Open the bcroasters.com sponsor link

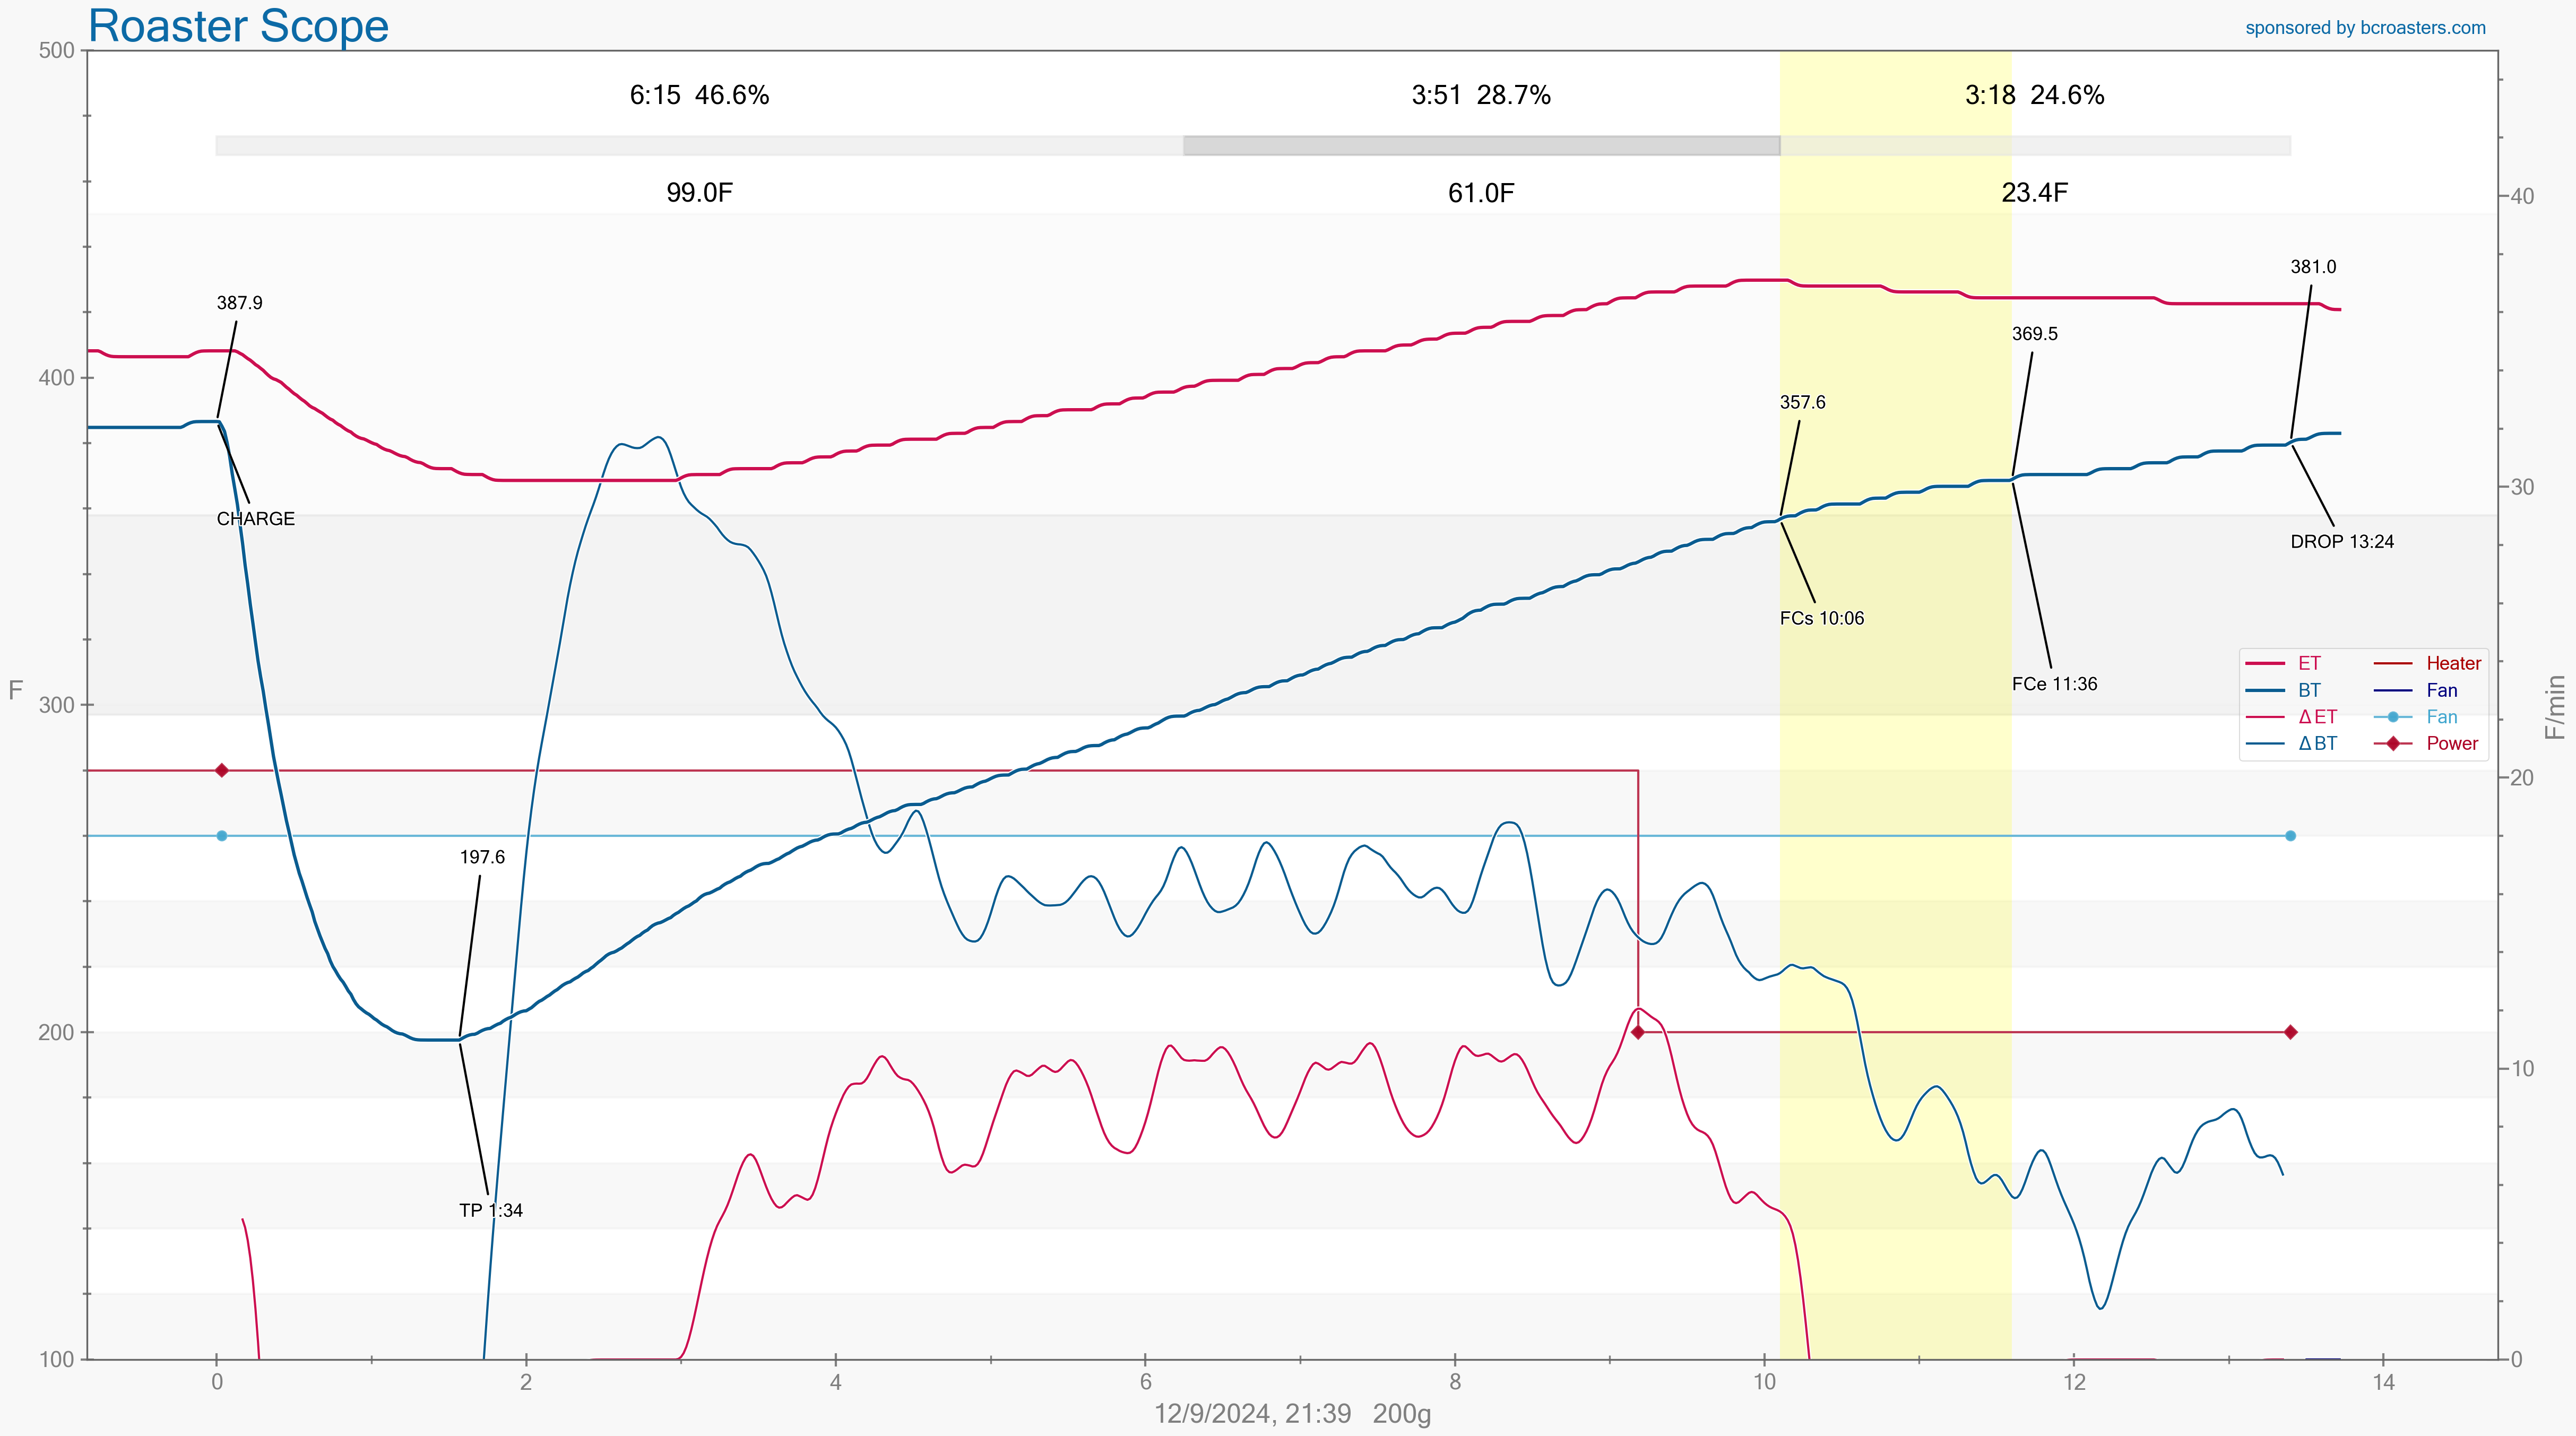[2364, 28]
